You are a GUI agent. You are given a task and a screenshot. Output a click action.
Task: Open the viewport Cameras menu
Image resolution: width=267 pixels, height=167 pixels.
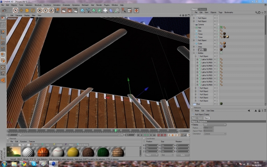[x=19, y=15]
